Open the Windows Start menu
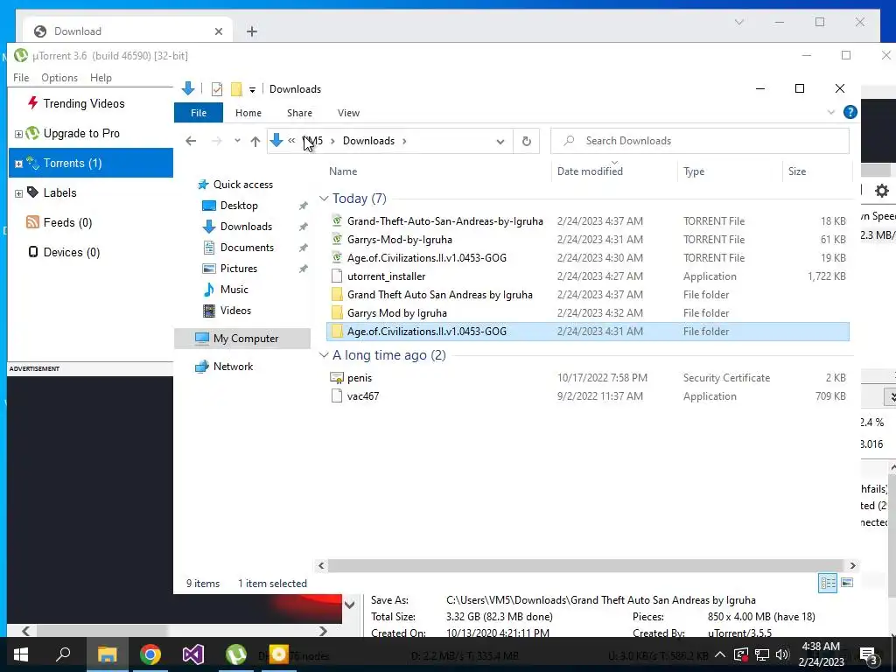The width and height of the screenshot is (896, 672). pos(21,654)
